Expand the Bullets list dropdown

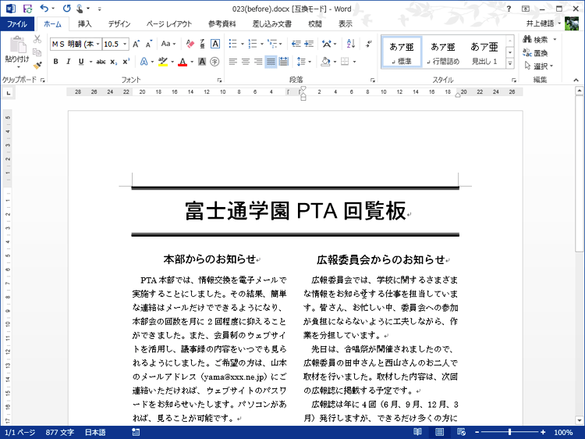243,44
